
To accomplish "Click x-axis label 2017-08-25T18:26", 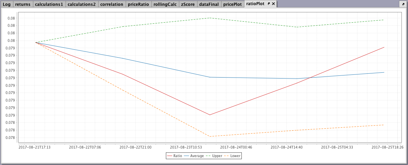I will tap(388, 147).
